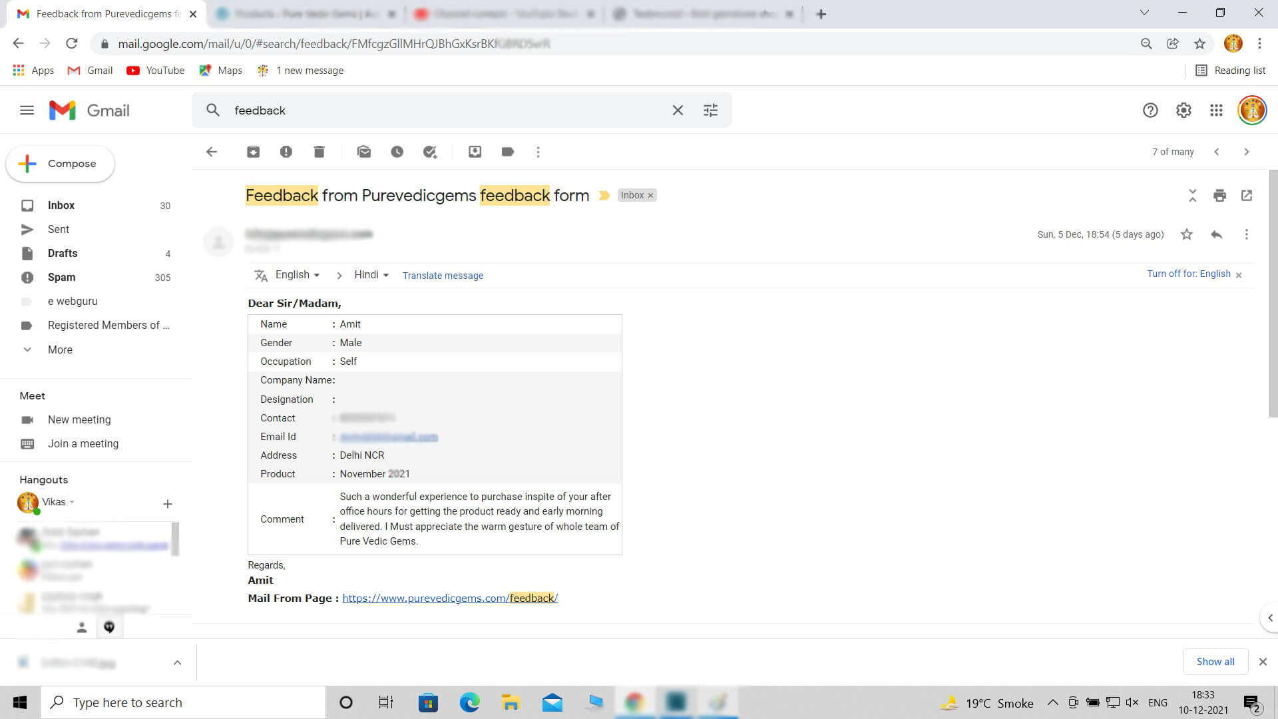Viewport: 1278px width, 719px height.
Task: Reload the current page
Action: tap(72, 44)
